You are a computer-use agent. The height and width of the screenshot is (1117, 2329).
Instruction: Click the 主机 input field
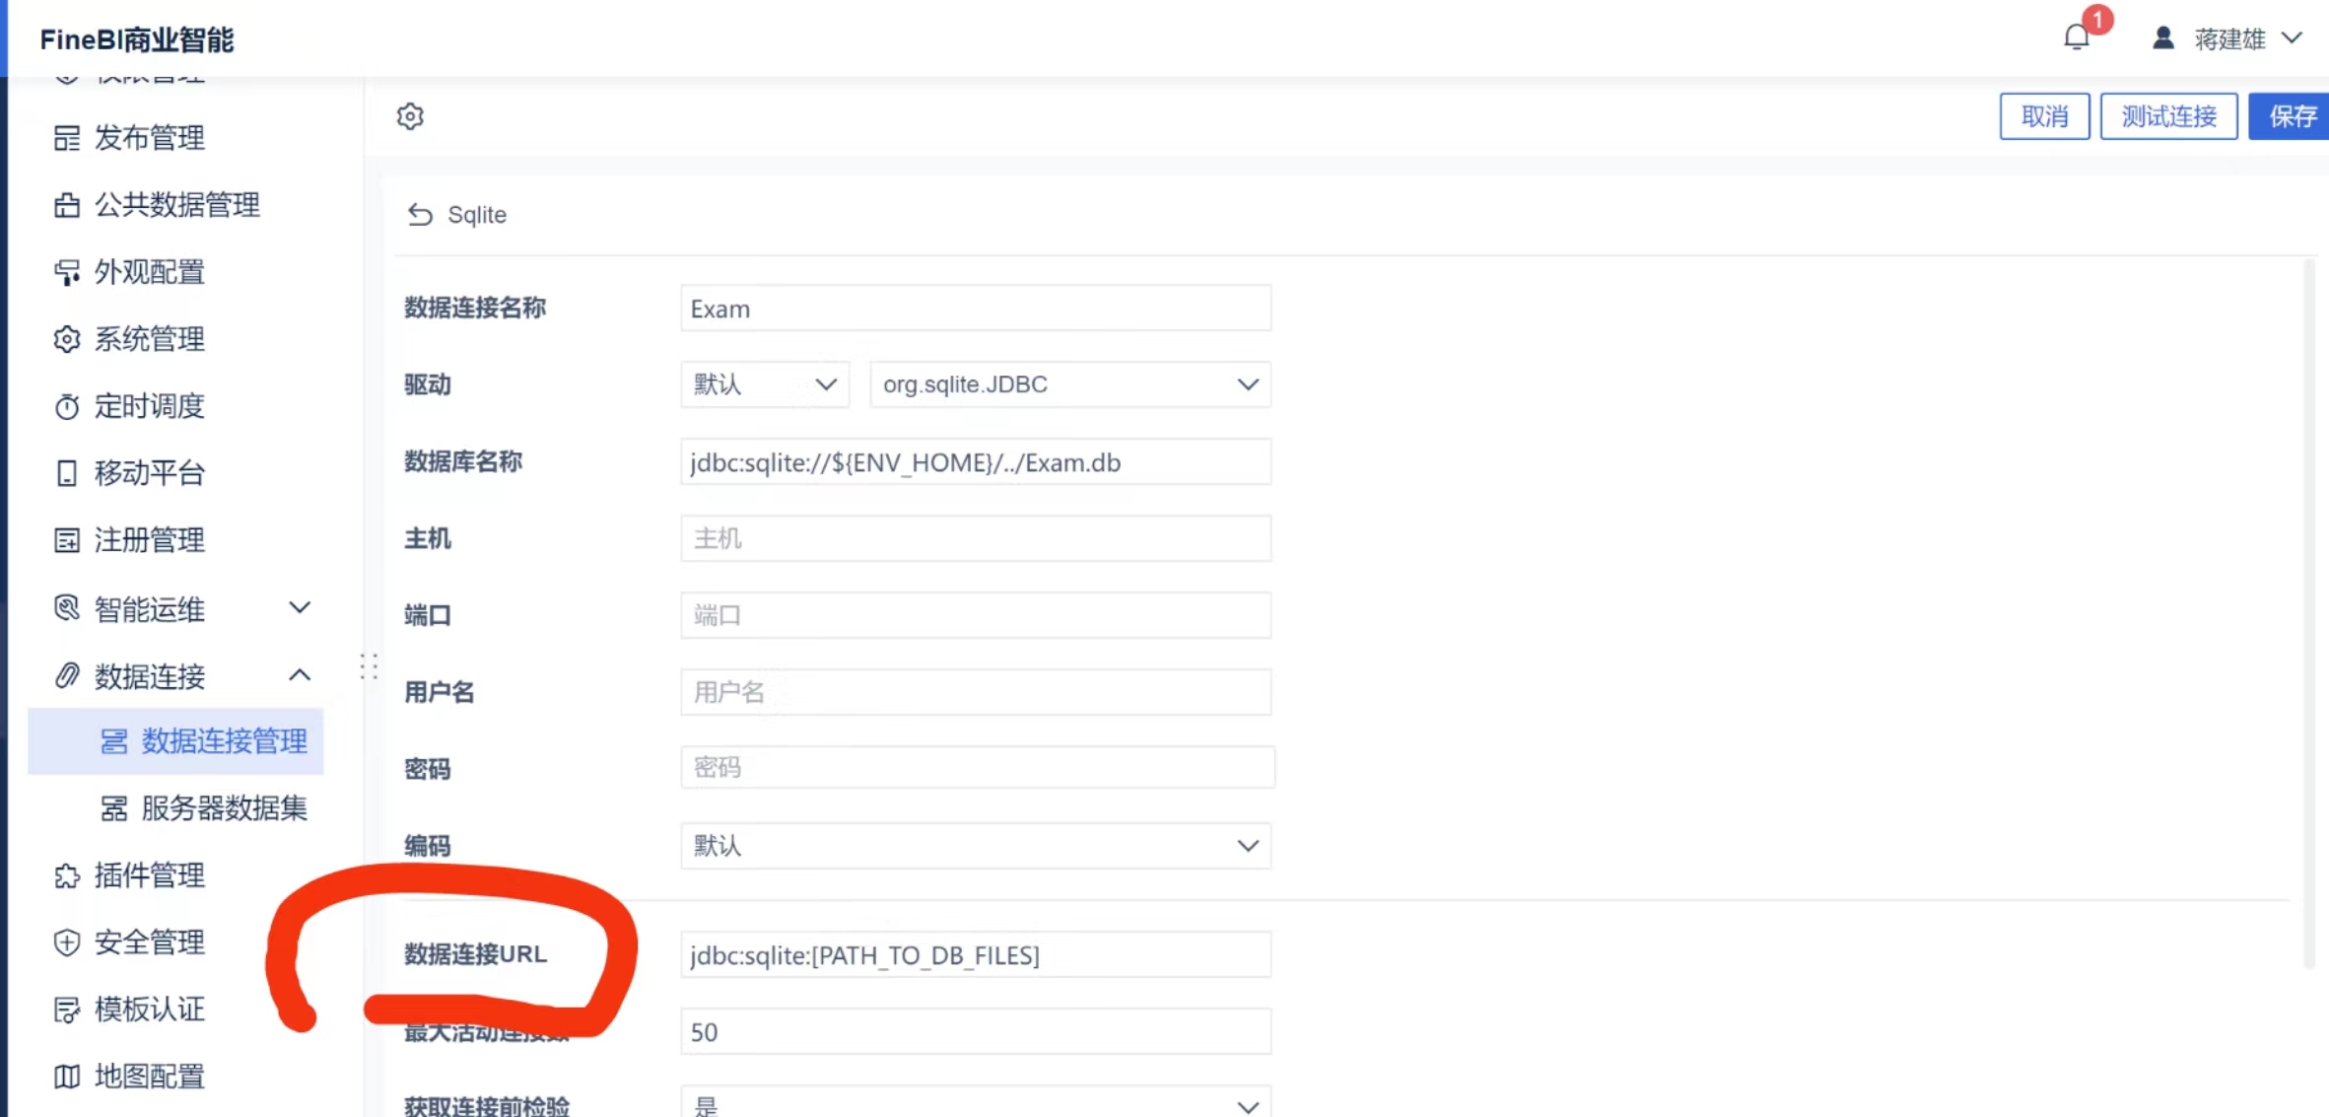[x=976, y=538]
